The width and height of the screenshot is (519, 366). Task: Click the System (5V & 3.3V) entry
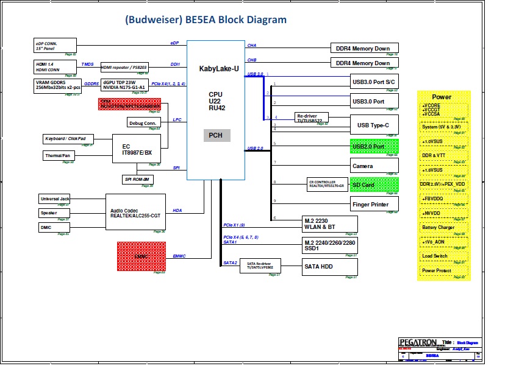(444, 127)
